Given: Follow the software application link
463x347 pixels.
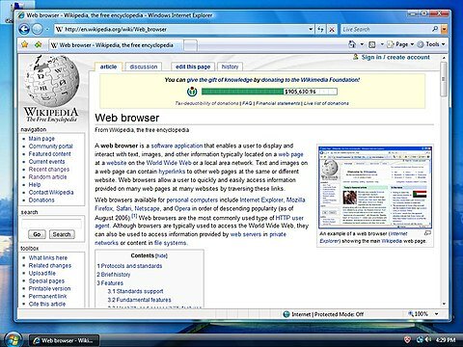Looking at the screenshot, I should (x=177, y=146).
